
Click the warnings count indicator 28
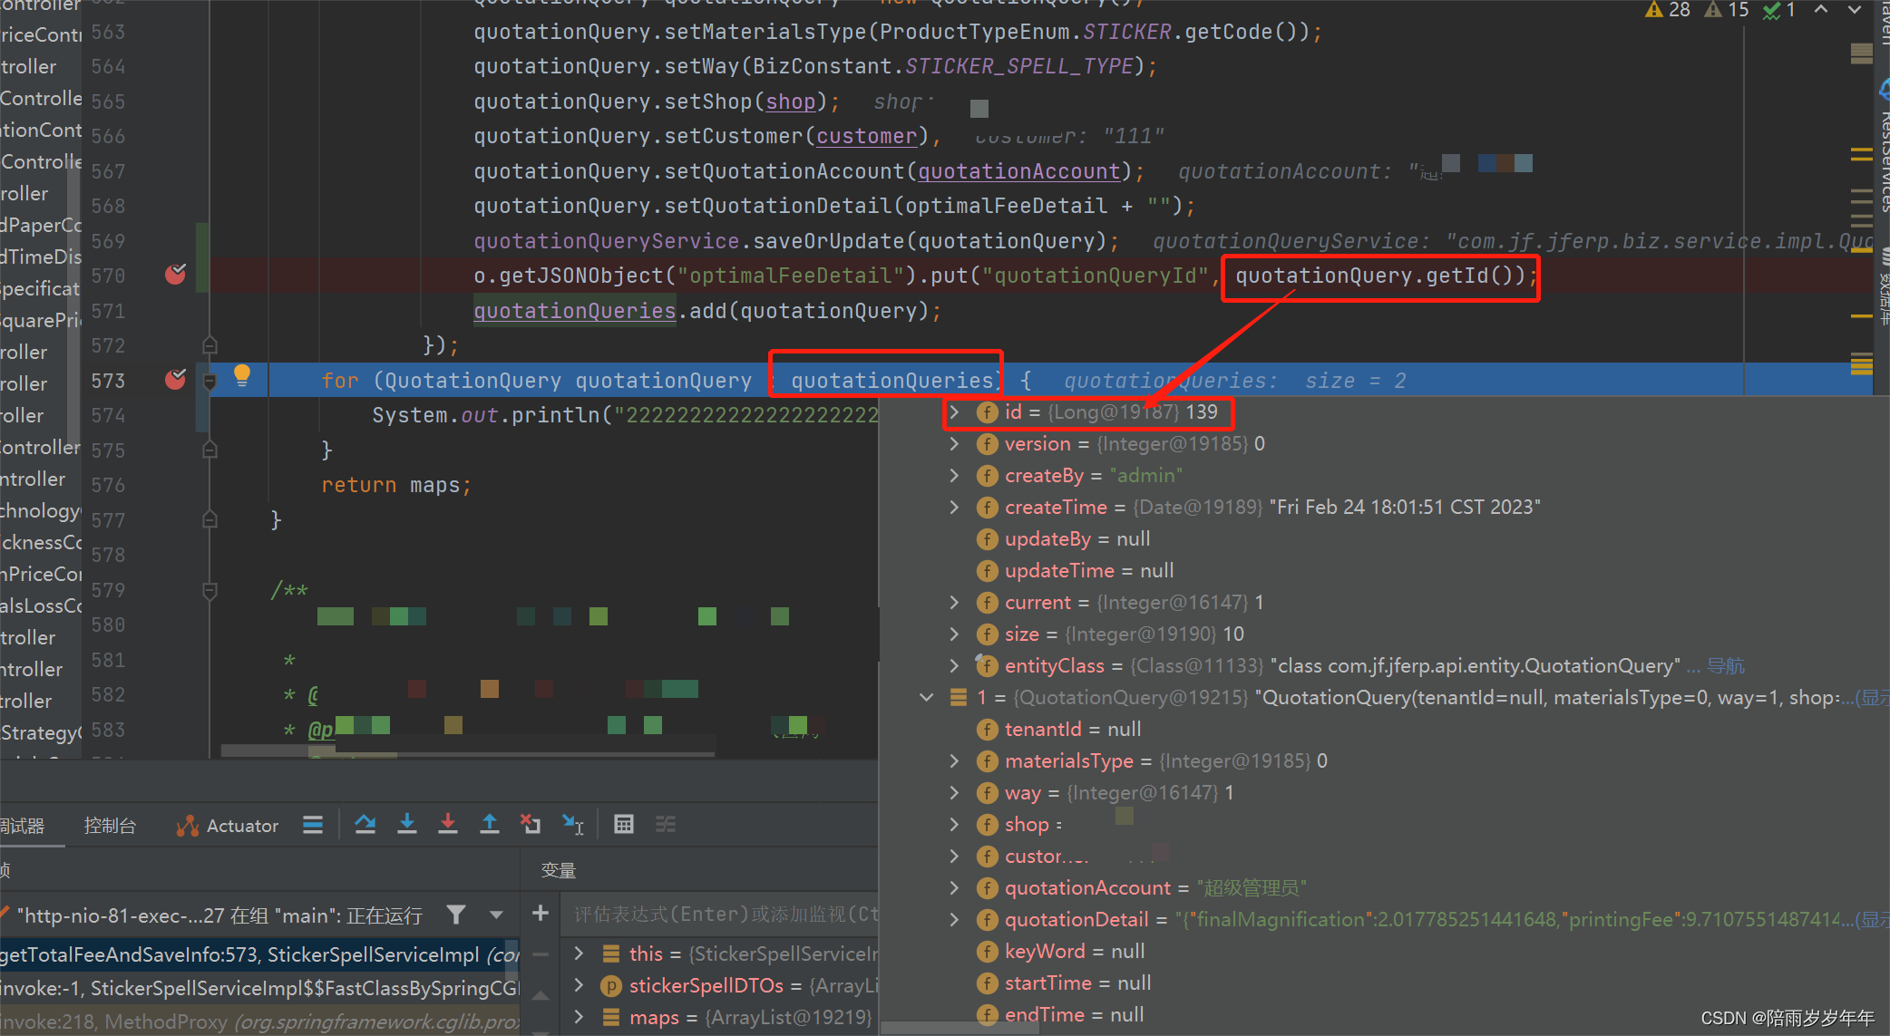tap(1668, 10)
